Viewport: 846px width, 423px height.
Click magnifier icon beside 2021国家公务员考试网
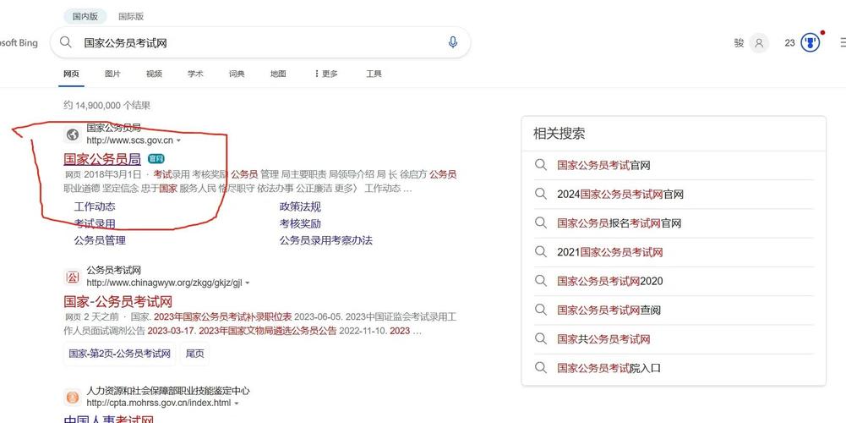coord(541,252)
